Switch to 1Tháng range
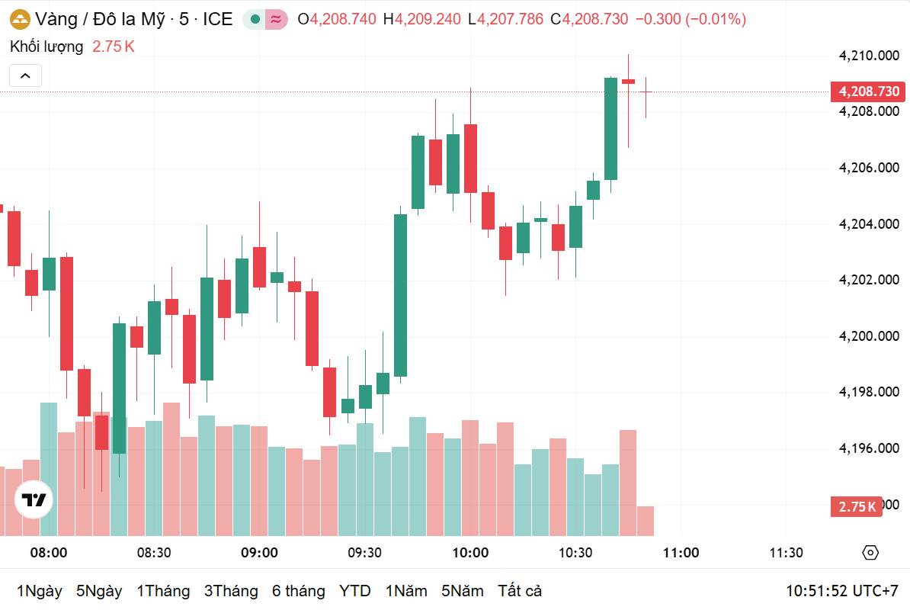Viewport: 910px width, 610px height. pyautogui.click(x=163, y=591)
